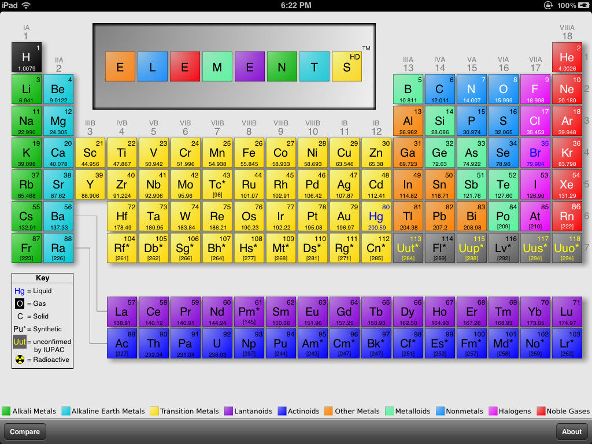The height and width of the screenshot is (444, 592).
Task: Open the Iron (Fe) element tile
Action: click(x=249, y=153)
